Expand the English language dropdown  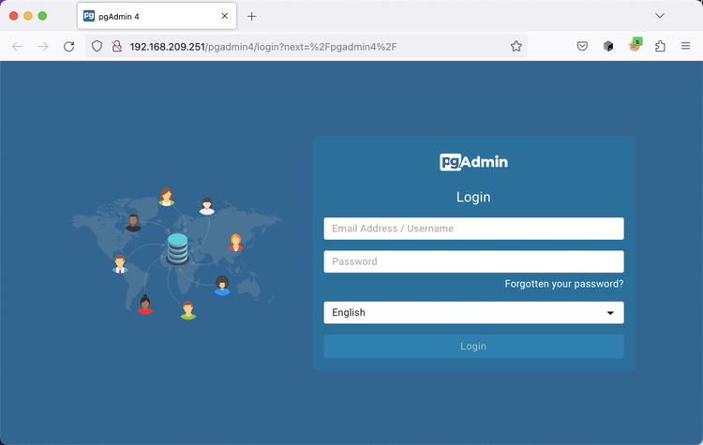(473, 313)
